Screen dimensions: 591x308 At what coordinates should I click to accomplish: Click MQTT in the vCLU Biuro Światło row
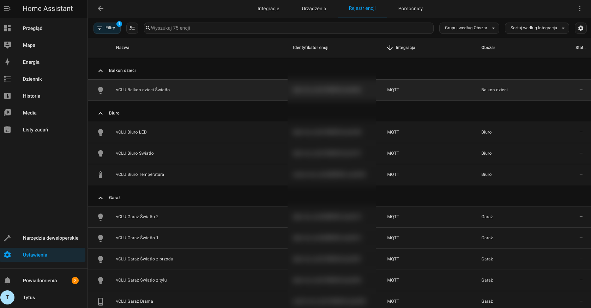coord(393,153)
